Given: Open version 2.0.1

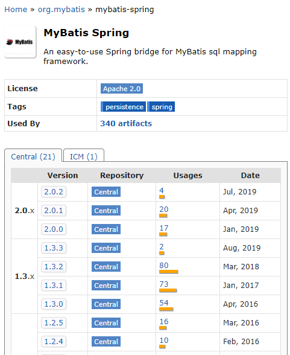Looking at the screenshot, I should [54, 211].
